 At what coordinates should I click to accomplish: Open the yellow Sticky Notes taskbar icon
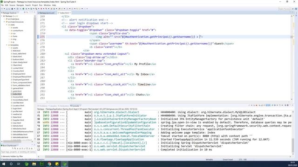pos(57,164)
